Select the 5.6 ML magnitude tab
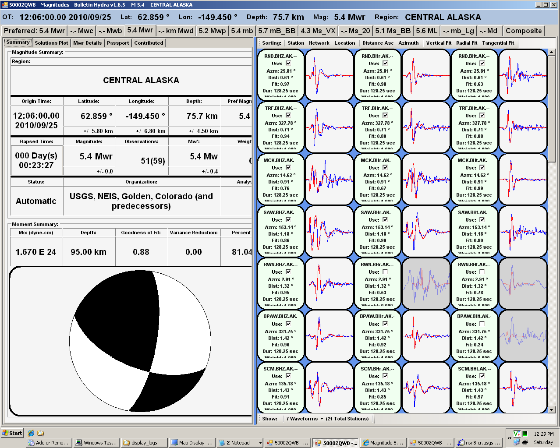 click(427, 31)
